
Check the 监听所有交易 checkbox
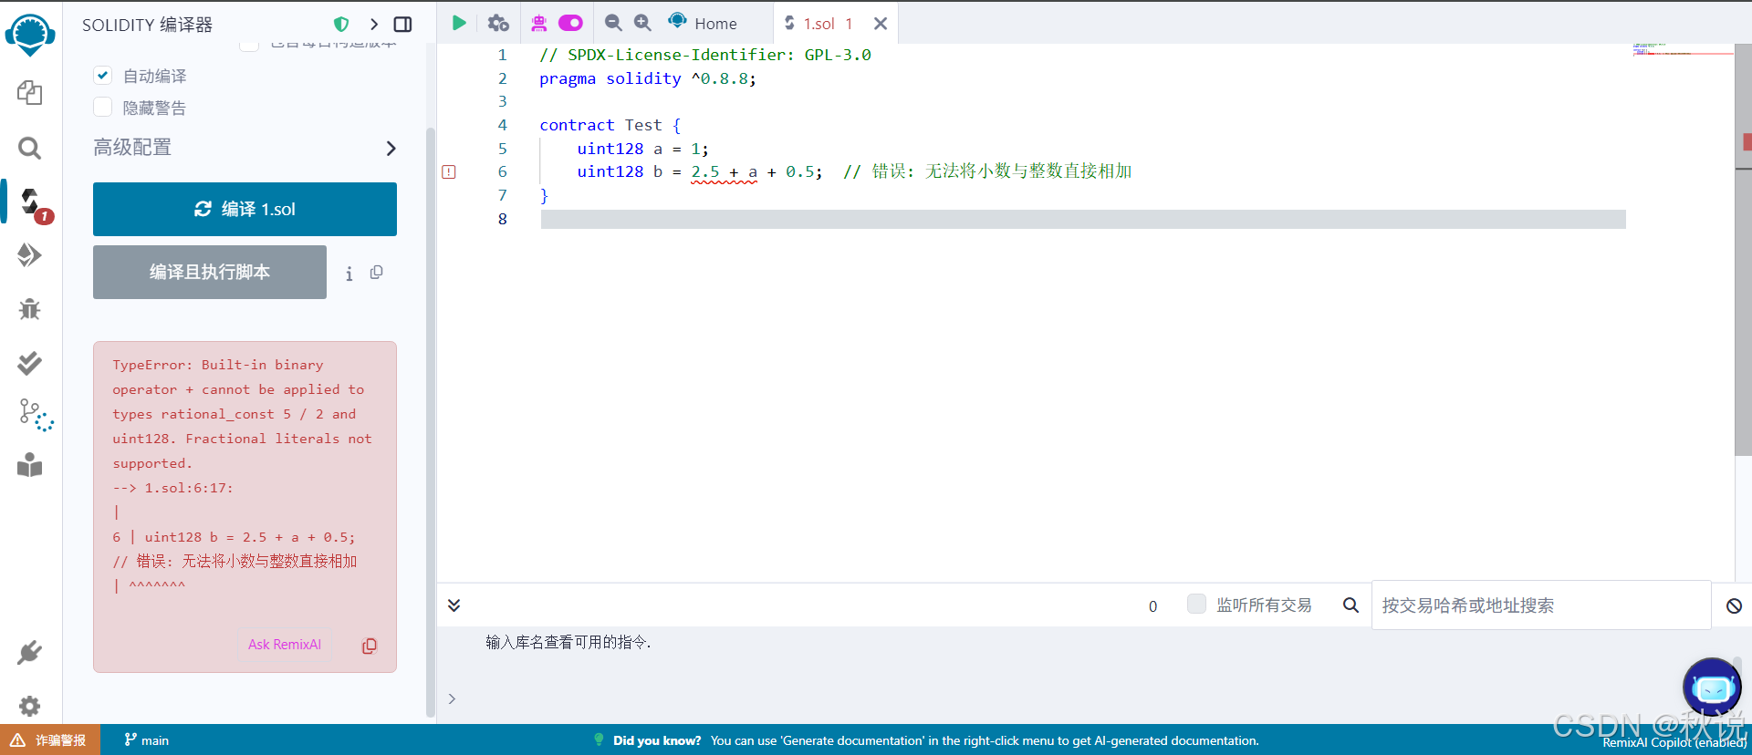[1196, 604]
